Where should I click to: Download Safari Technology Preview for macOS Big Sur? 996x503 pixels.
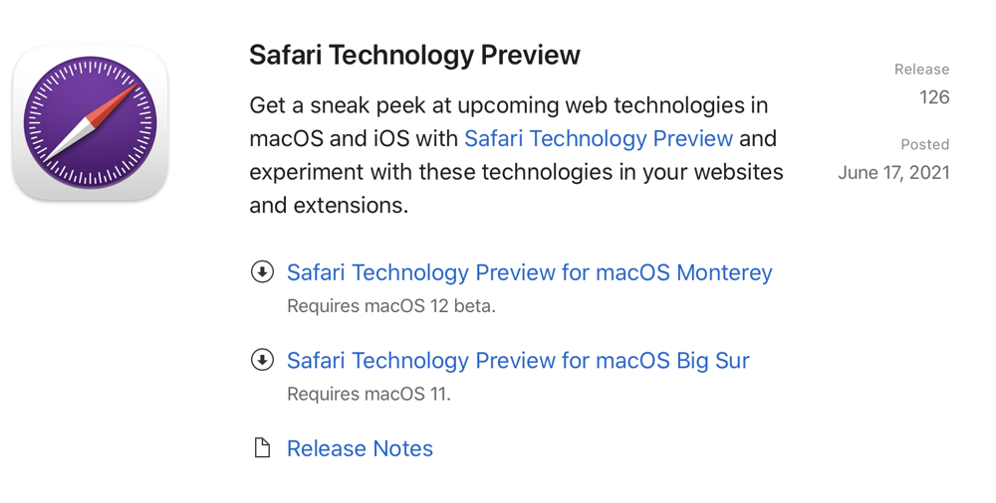(518, 360)
